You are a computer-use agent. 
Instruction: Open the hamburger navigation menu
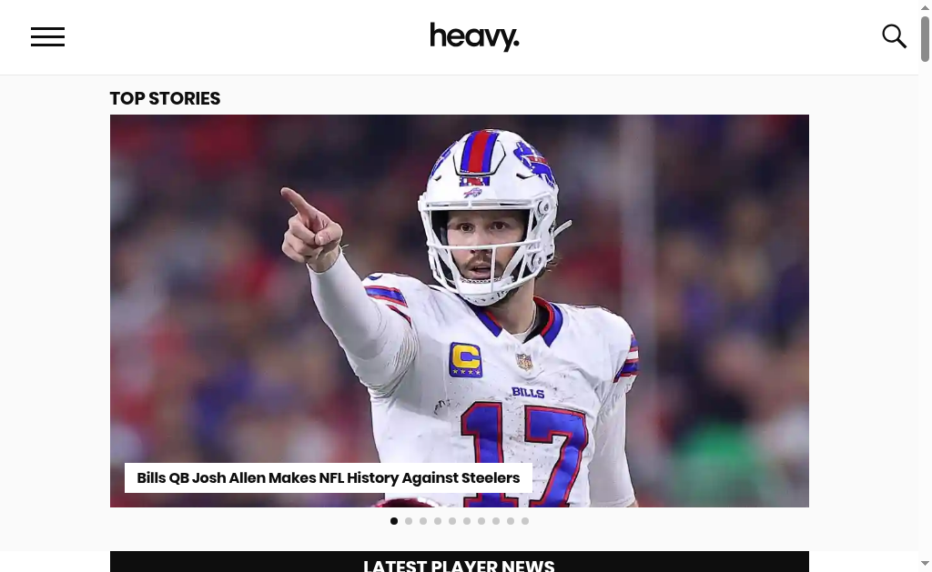click(x=47, y=36)
